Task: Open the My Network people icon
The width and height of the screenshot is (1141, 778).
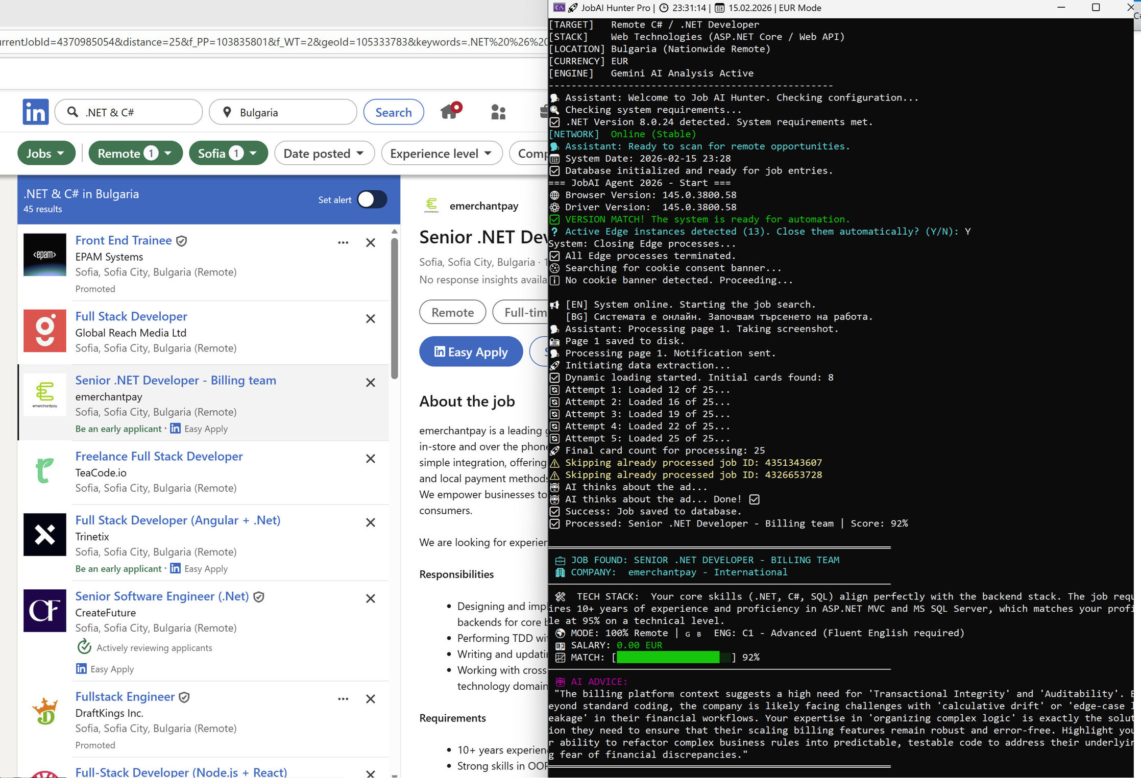Action: [x=498, y=112]
